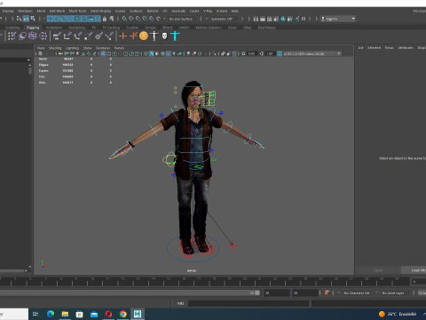Pause Viewport 2.0 display update
The width and height of the screenshot is (426, 320).
pyautogui.click(x=304, y=19)
